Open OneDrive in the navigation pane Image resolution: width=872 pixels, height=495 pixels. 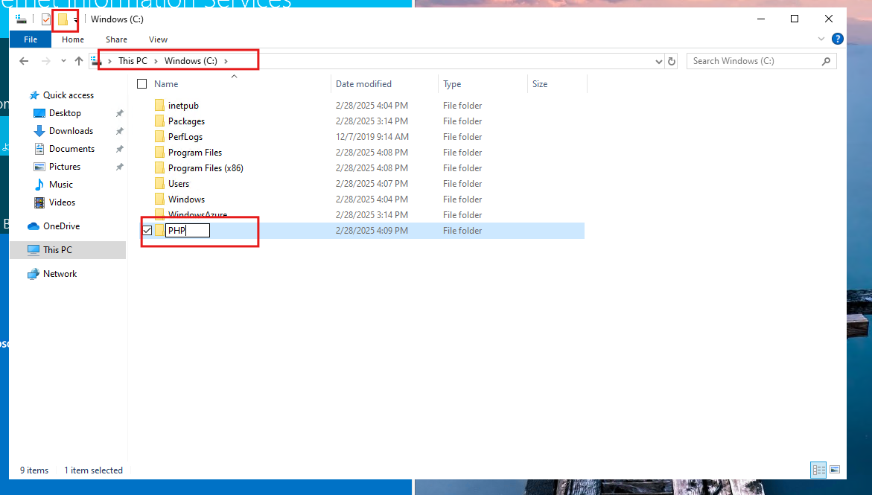[61, 226]
